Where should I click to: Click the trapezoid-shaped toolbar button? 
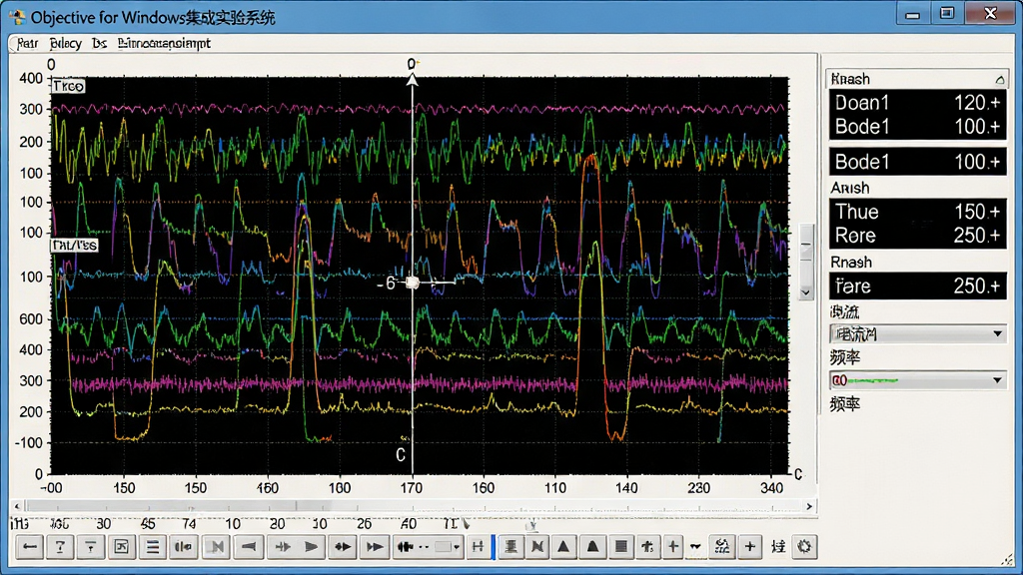(592, 546)
